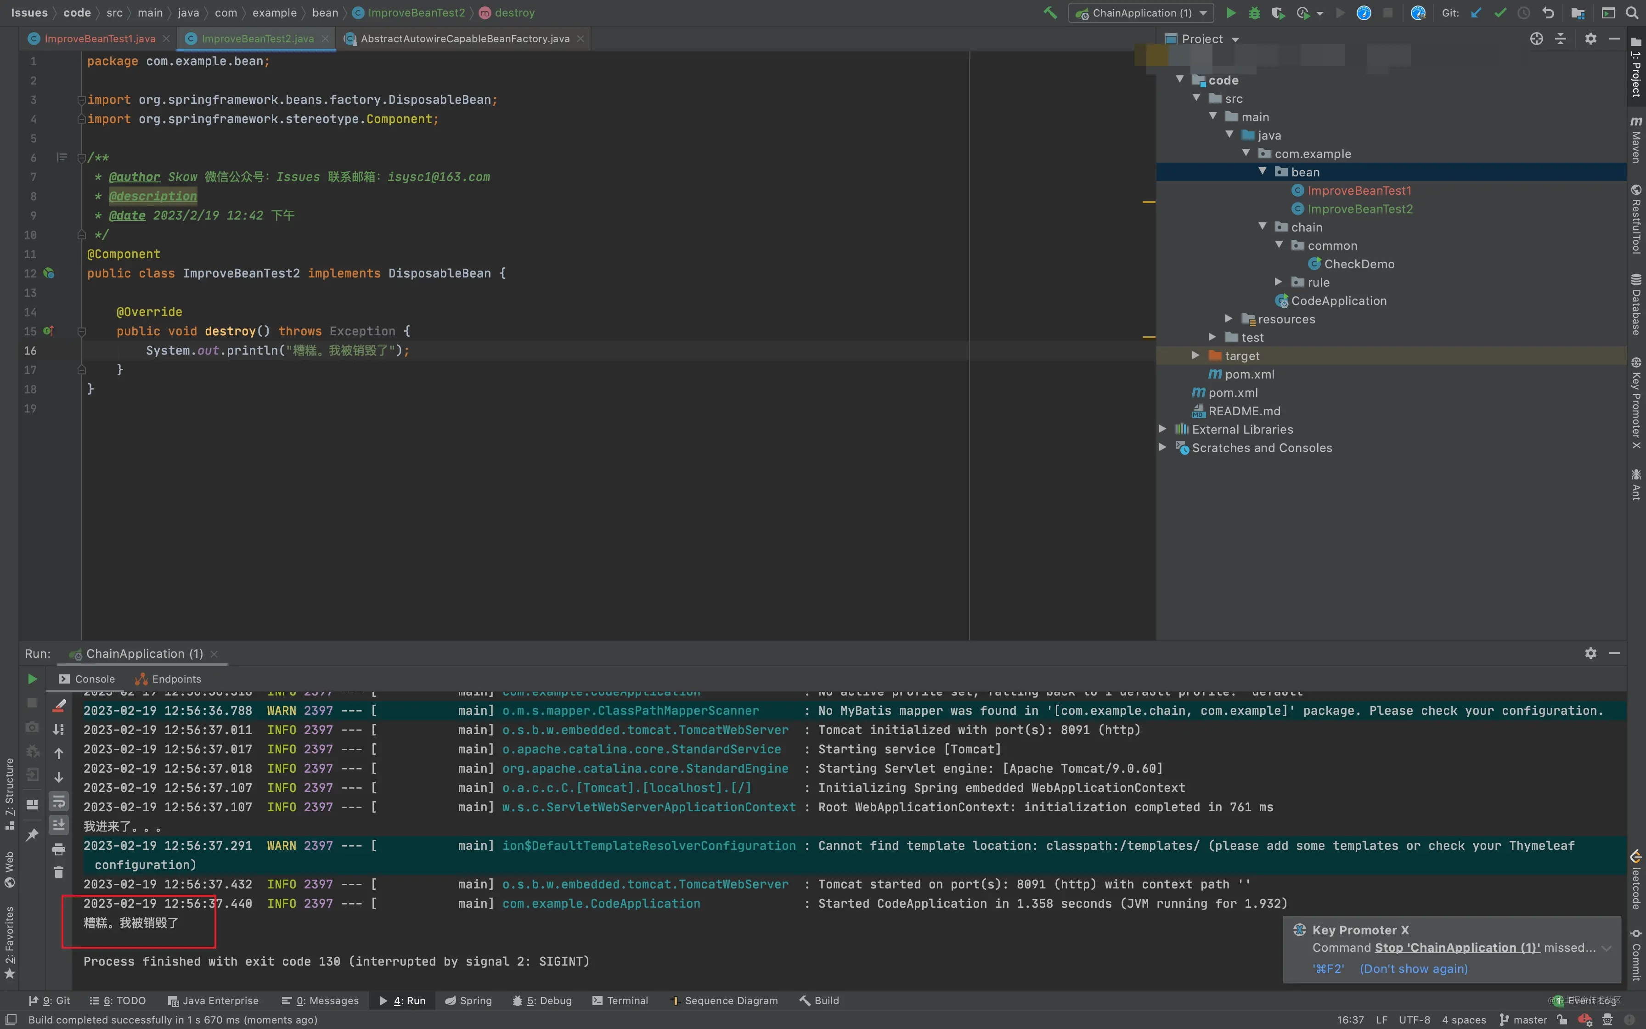Viewport: 1646px width, 1029px height.
Task: Clear console with the trash icon
Action: [58, 872]
